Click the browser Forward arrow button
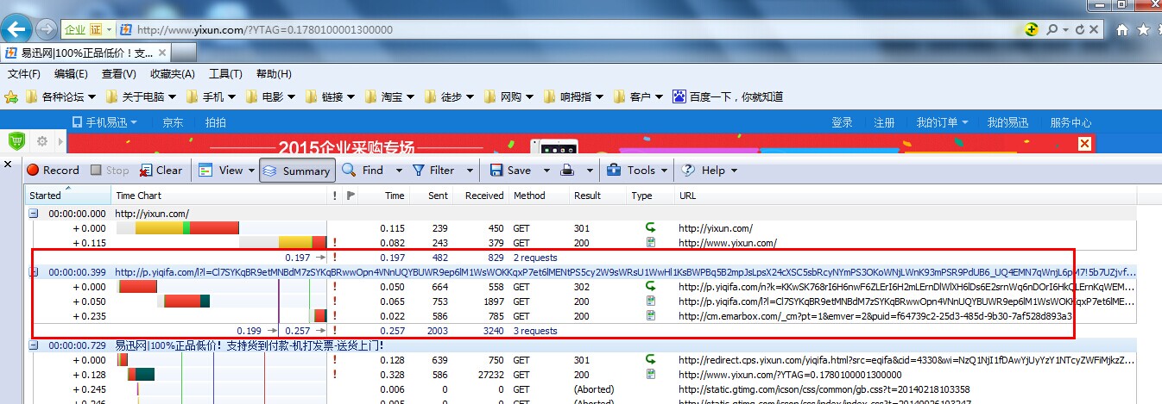Viewport: 1162px width, 404px height. click(47, 29)
